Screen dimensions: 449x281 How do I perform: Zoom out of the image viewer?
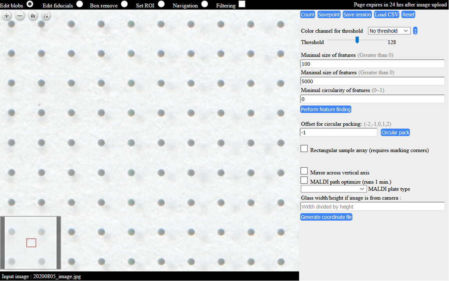point(20,16)
